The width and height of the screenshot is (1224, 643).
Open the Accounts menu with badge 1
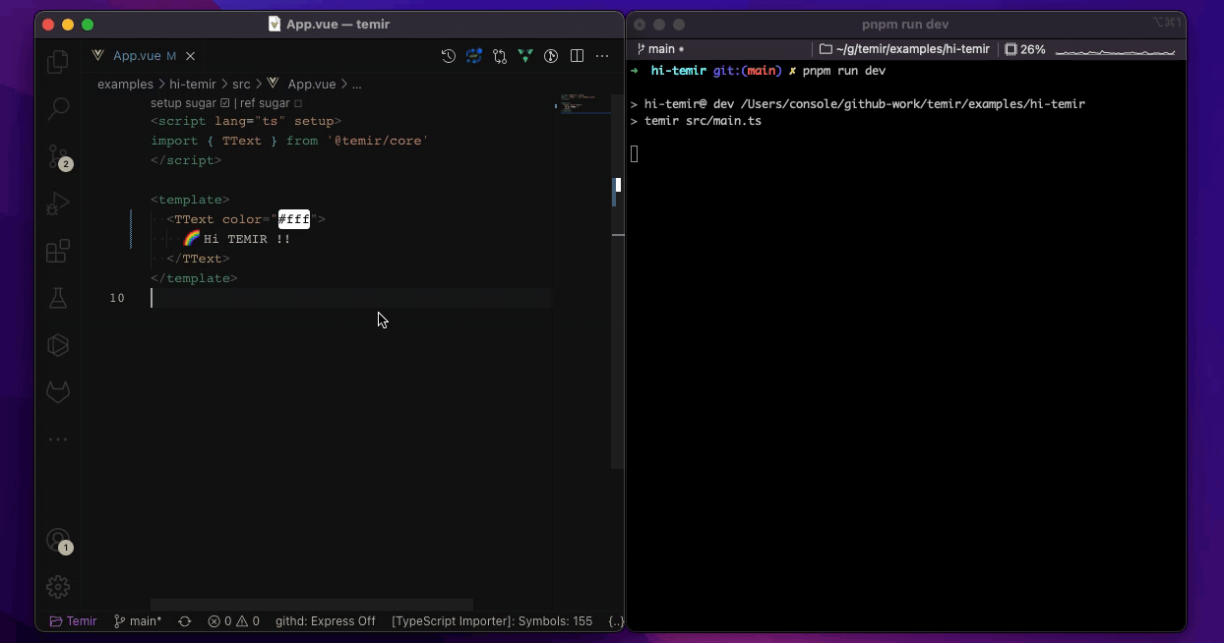pos(59,541)
